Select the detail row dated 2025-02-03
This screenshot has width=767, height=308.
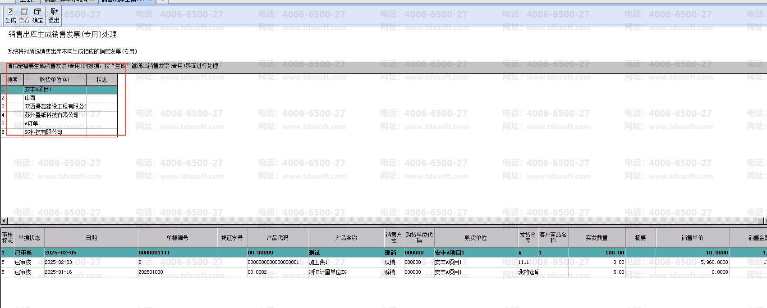384,262
